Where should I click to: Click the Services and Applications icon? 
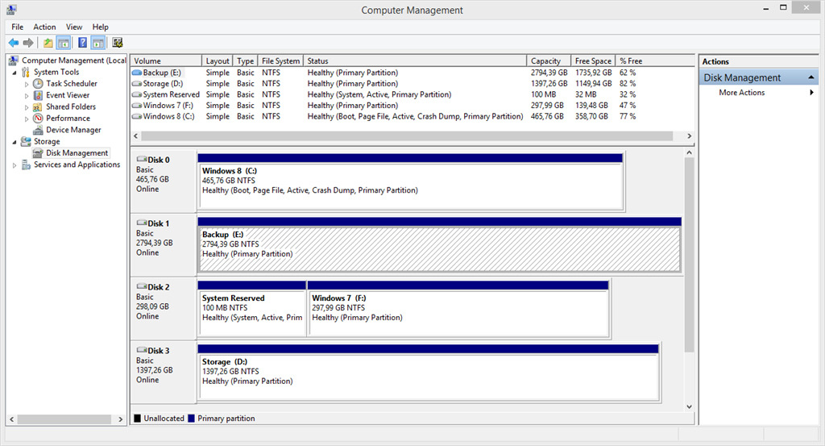pyautogui.click(x=26, y=165)
